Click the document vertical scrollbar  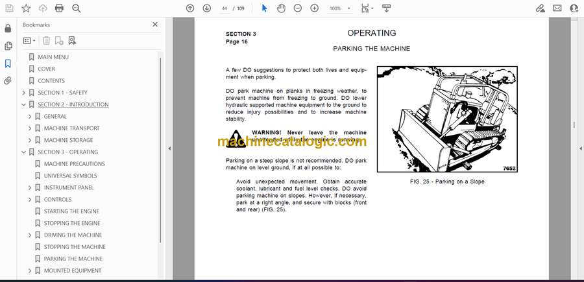pyautogui.click(x=574, y=124)
